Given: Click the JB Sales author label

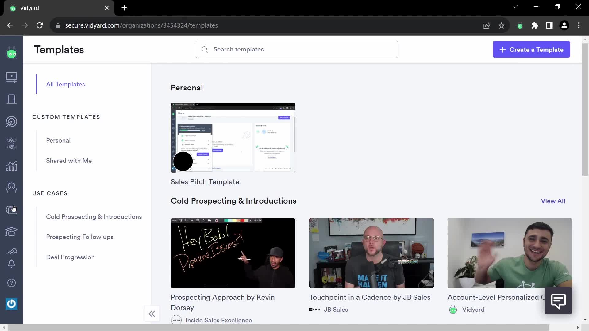Looking at the screenshot, I should coord(336,310).
